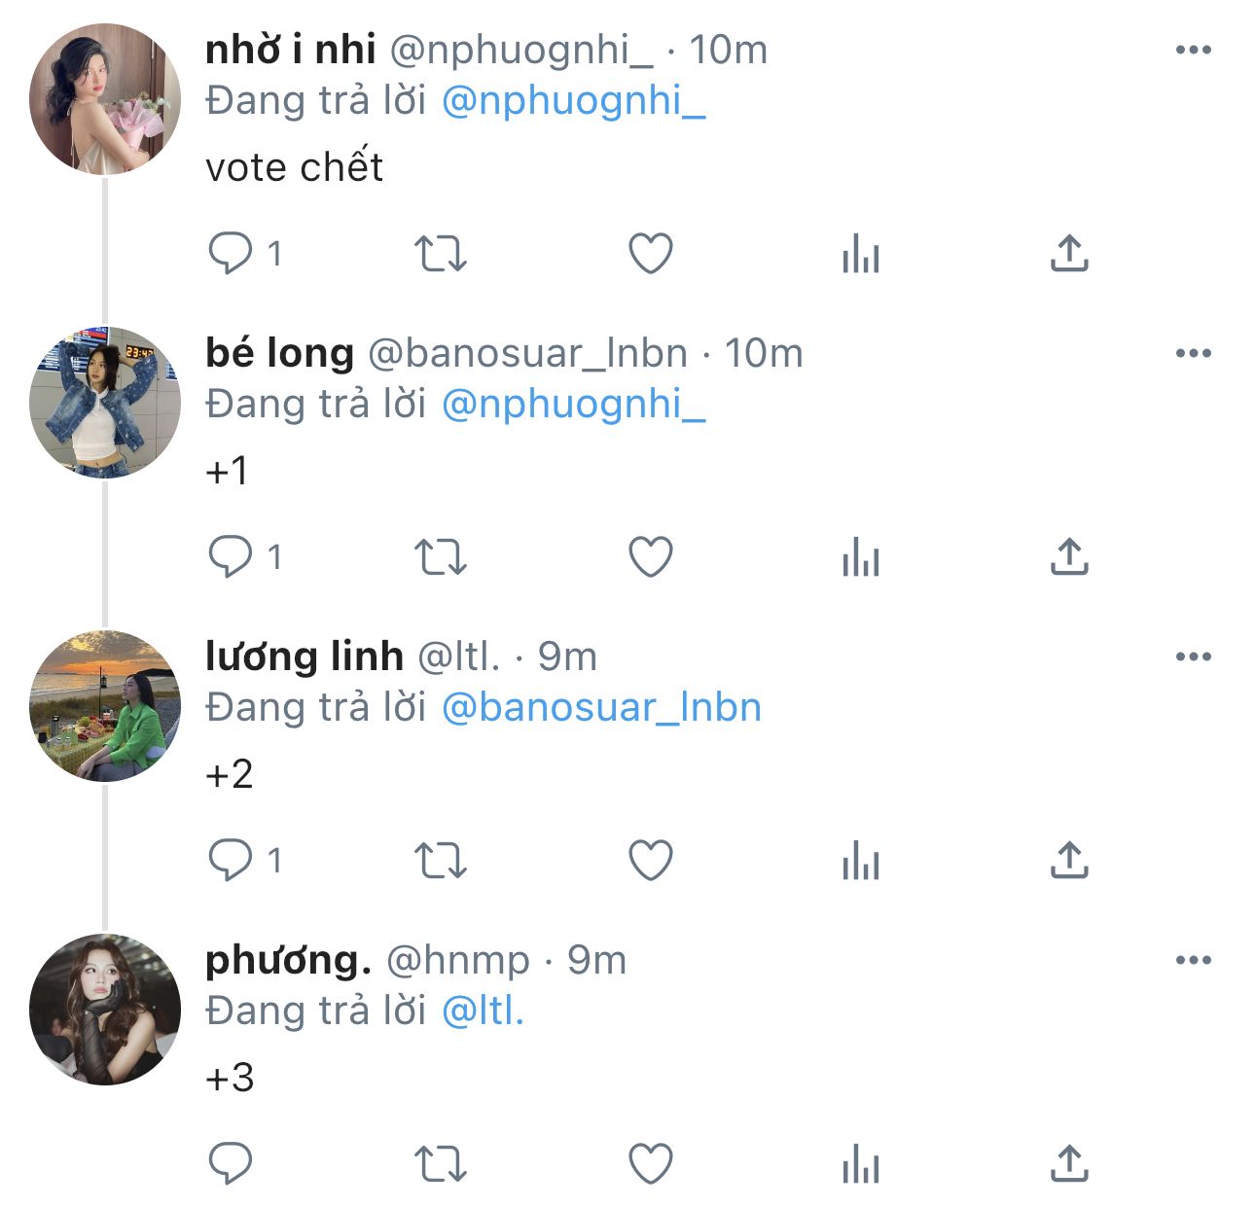Open the @ltl. mention link in phương.'s reply
The image size is (1255, 1207).
[x=483, y=1011]
